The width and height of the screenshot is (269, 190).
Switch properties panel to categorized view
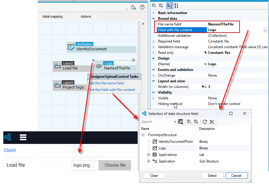point(169,6)
